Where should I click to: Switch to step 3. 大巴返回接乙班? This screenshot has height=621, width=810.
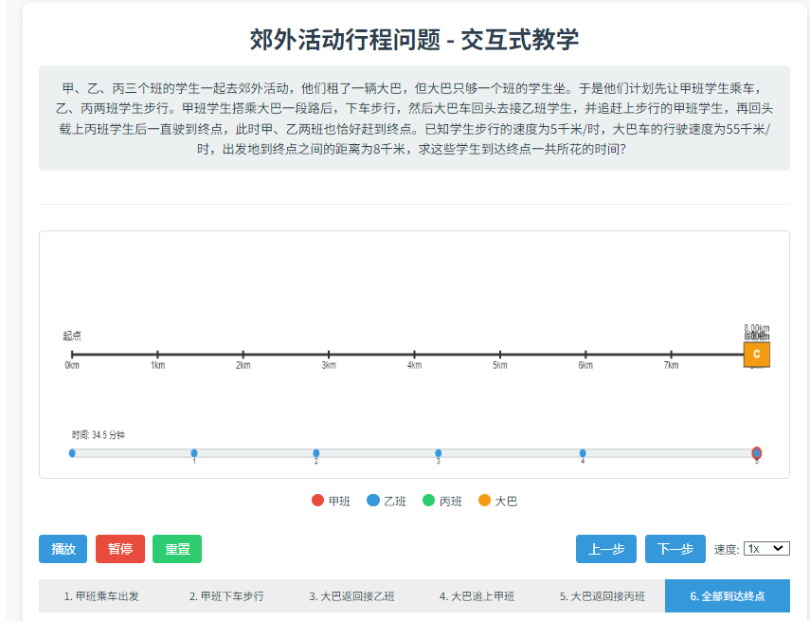coord(352,595)
